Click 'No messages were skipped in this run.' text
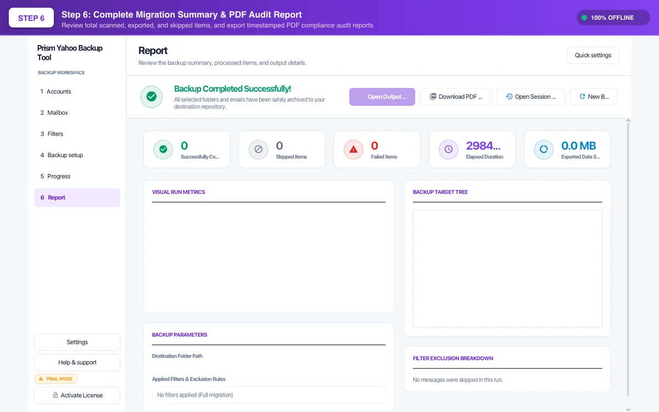The image size is (659, 412). pyautogui.click(x=458, y=380)
